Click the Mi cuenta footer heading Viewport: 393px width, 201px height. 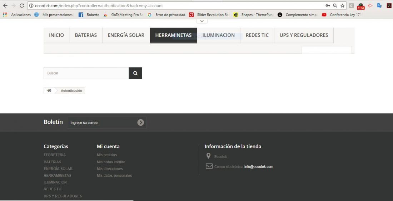click(x=108, y=146)
